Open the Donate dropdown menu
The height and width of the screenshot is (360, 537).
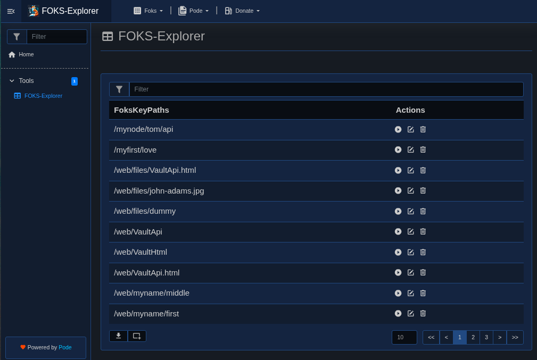point(242,11)
